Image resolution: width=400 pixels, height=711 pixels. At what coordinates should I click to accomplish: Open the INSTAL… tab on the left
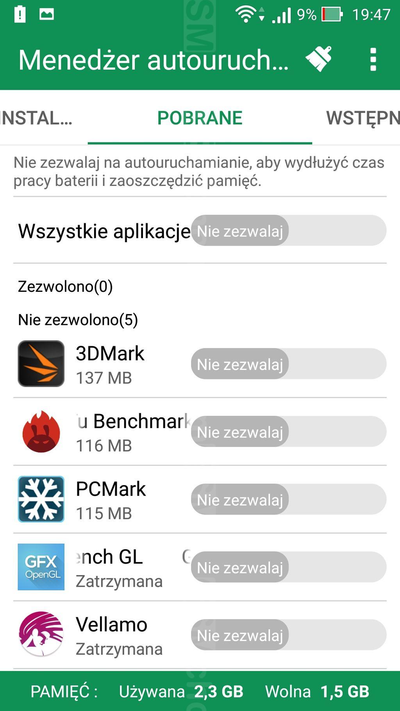tap(36, 118)
